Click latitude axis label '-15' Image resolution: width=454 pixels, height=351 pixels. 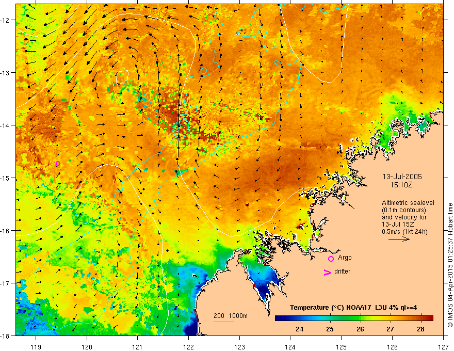point(5,178)
